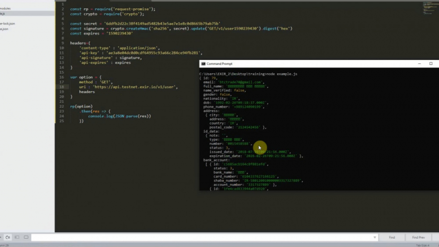Viewport: 439px width, 247px height.
Task: Click the expires value '1590239430' on line 7
Action: click(x=120, y=33)
